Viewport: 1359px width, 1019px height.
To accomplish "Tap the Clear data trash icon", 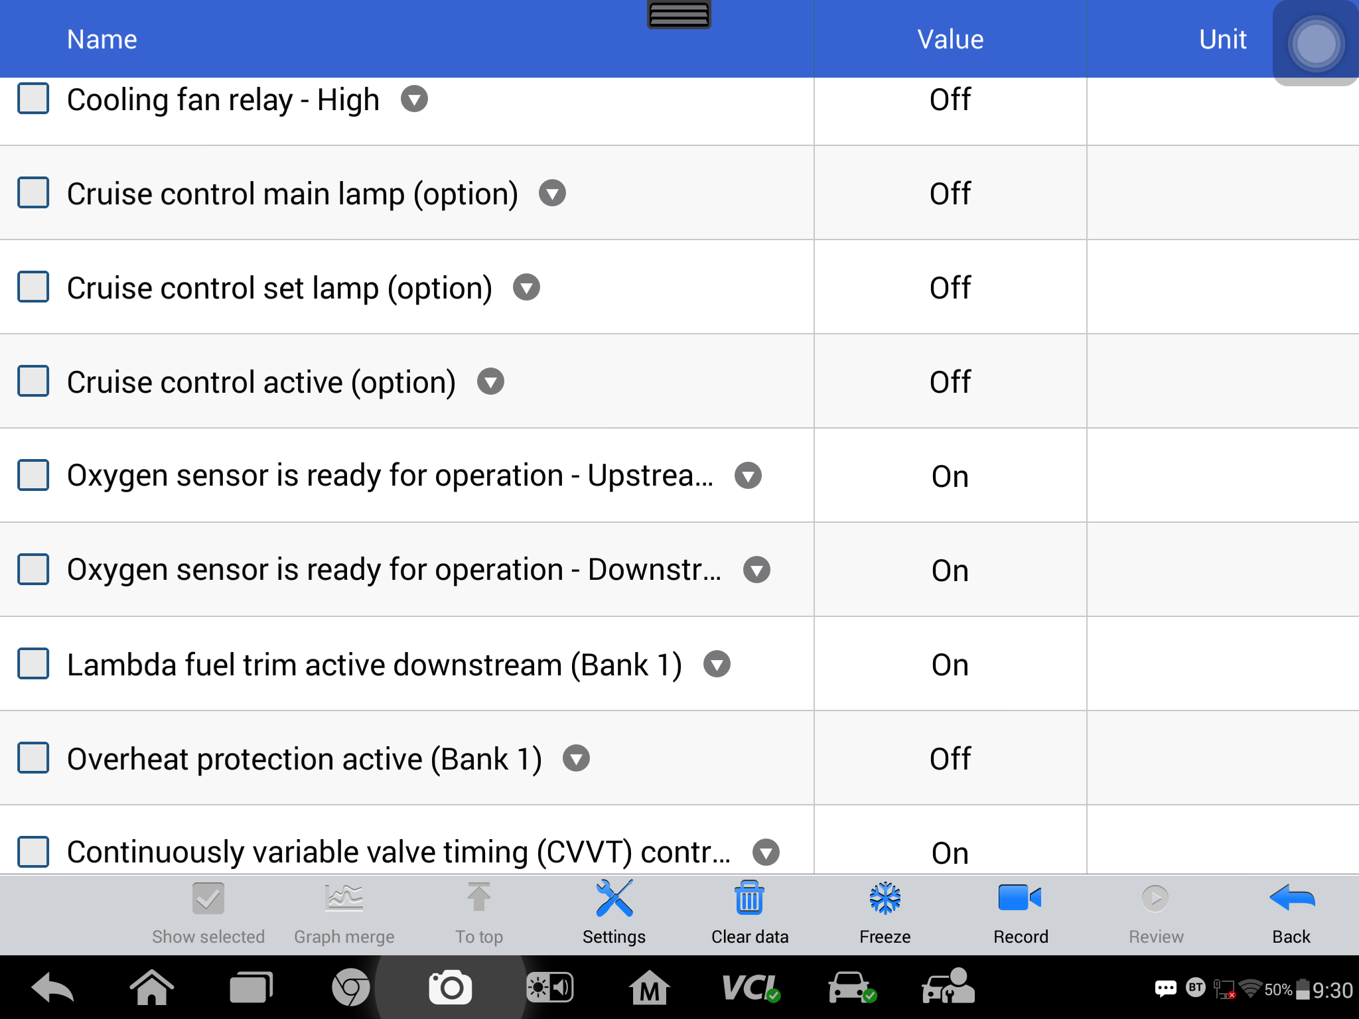I will pyautogui.click(x=749, y=898).
